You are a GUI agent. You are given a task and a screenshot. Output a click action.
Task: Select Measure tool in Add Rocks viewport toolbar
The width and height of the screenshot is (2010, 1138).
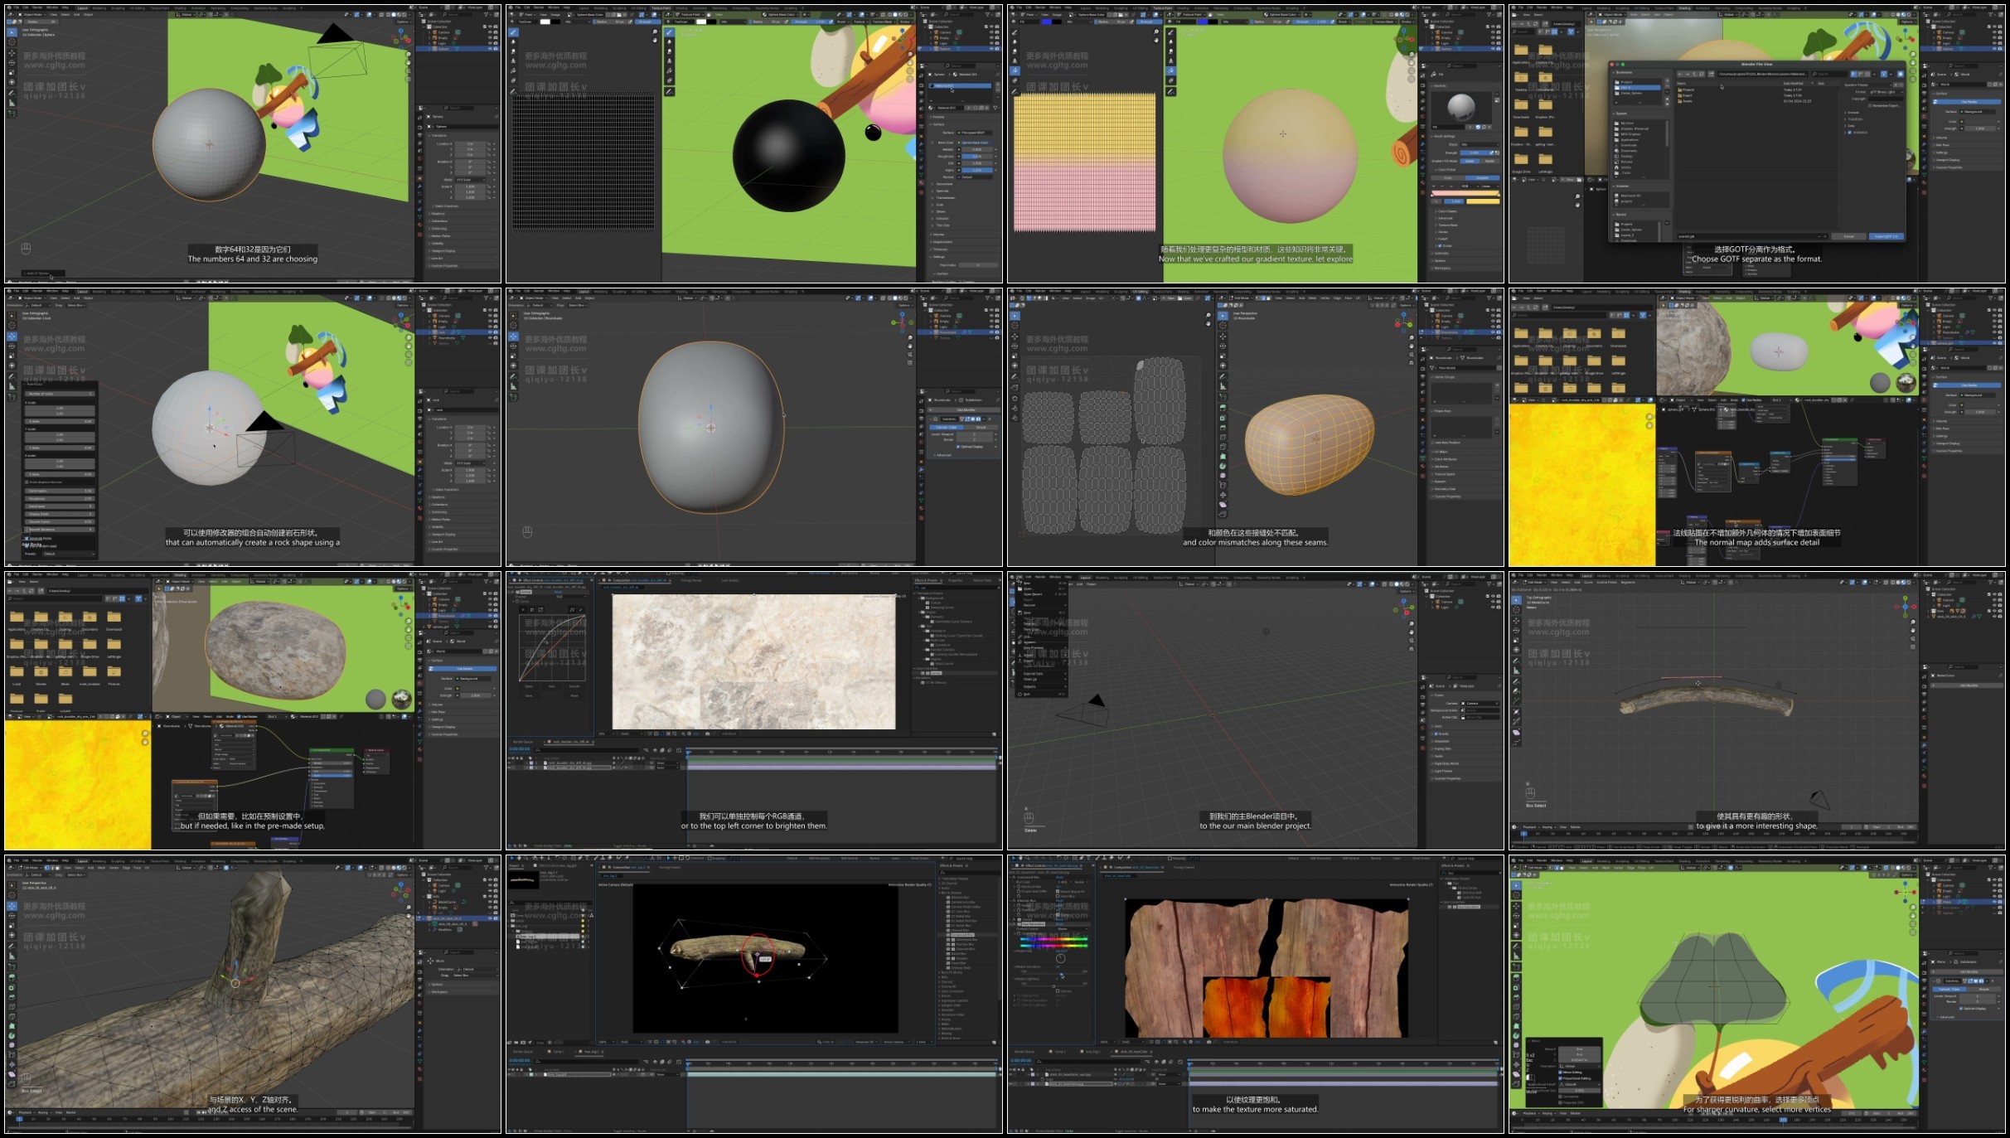pos(12,386)
